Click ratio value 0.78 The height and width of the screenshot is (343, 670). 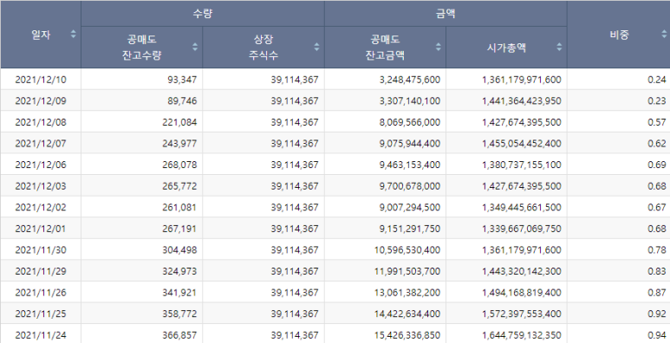click(657, 249)
